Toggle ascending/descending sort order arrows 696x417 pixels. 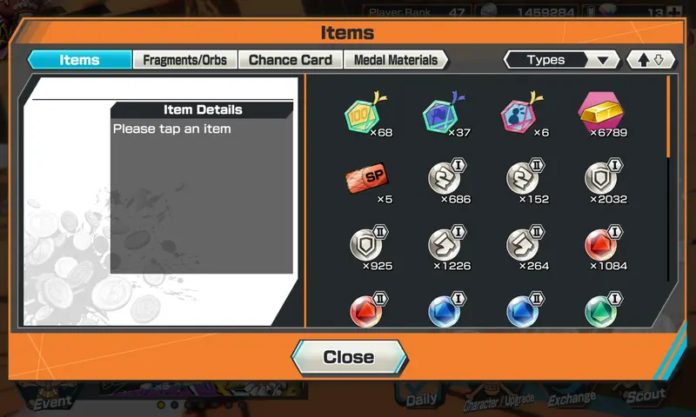click(x=651, y=60)
